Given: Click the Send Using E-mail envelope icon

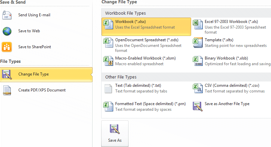Looking at the screenshot, I should [x=7, y=15].
